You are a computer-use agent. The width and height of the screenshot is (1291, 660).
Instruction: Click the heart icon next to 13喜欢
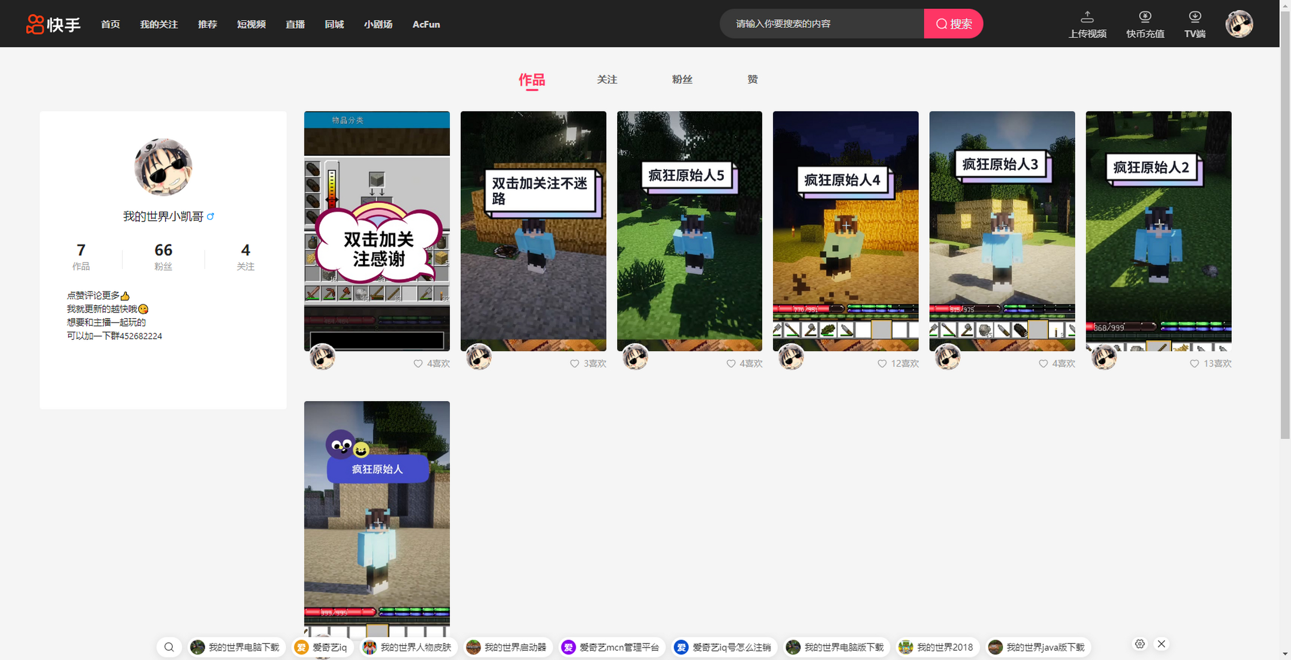[x=1194, y=364]
